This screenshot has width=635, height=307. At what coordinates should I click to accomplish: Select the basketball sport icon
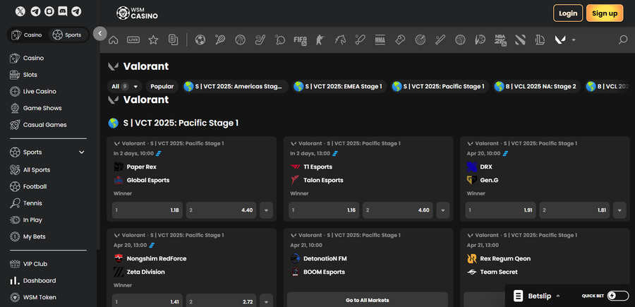[x=240, y=40]
